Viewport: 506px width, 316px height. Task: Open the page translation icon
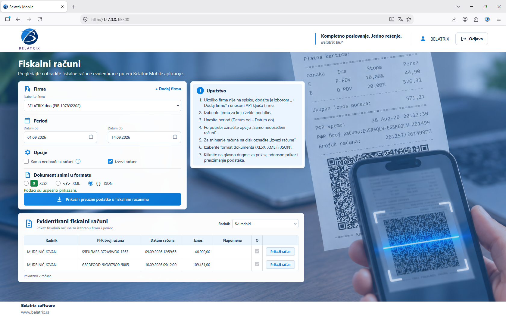tap(400, 19)
